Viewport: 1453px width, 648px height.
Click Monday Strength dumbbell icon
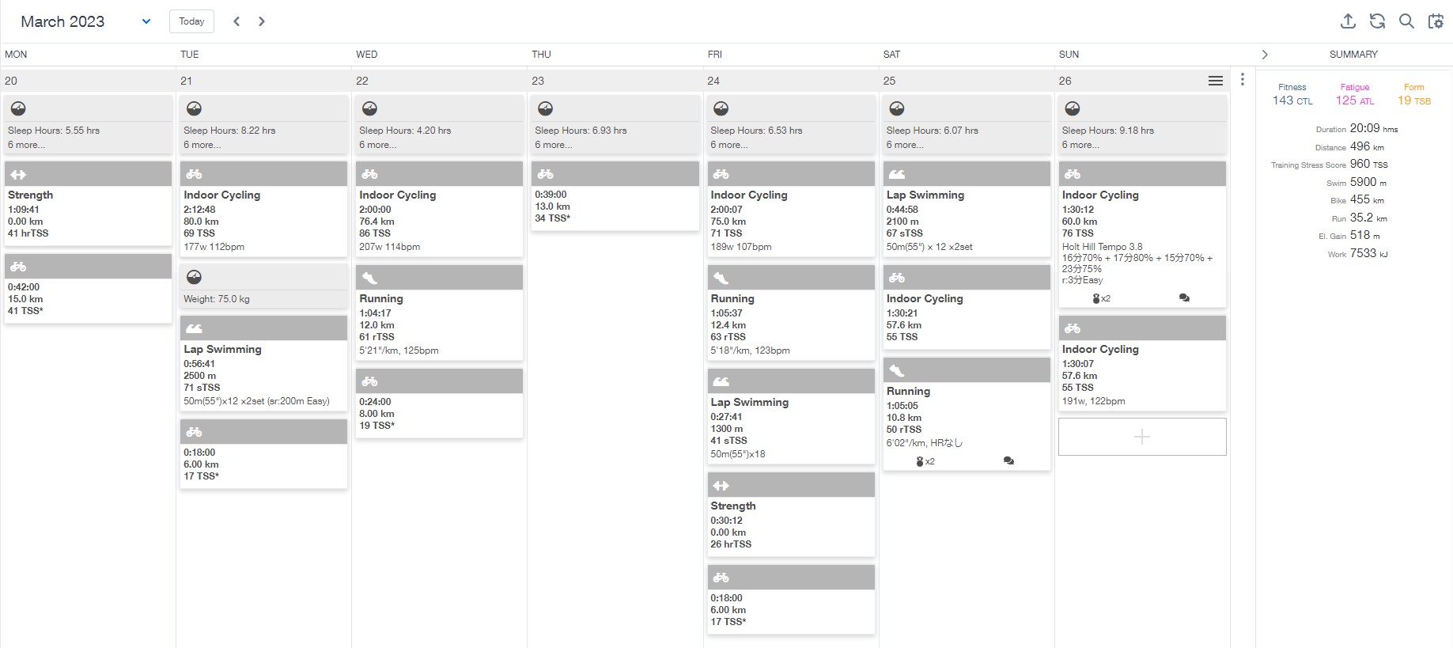(x=18, y=174)
